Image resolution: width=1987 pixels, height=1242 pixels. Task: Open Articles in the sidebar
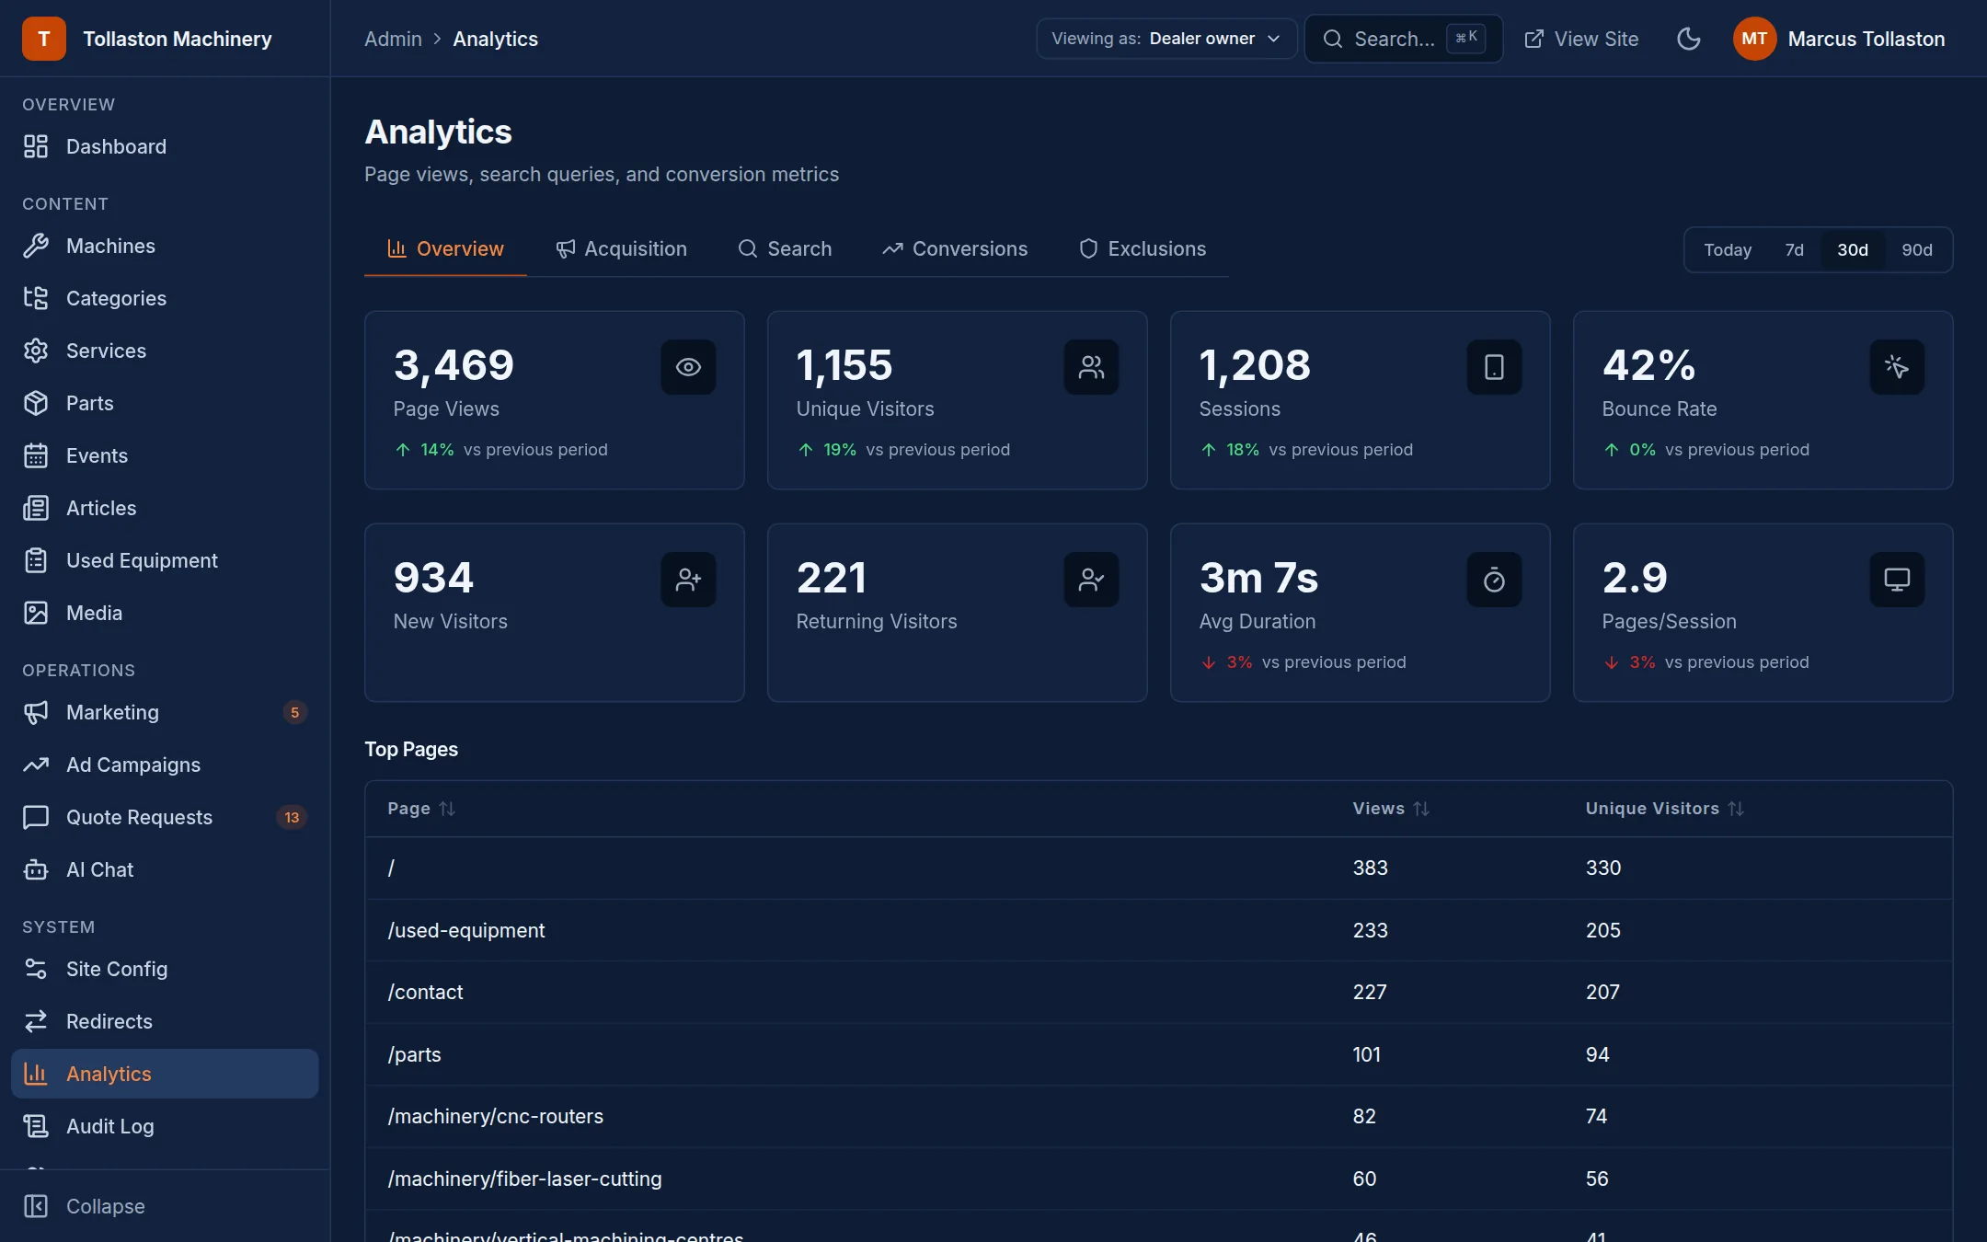[165, 508]
